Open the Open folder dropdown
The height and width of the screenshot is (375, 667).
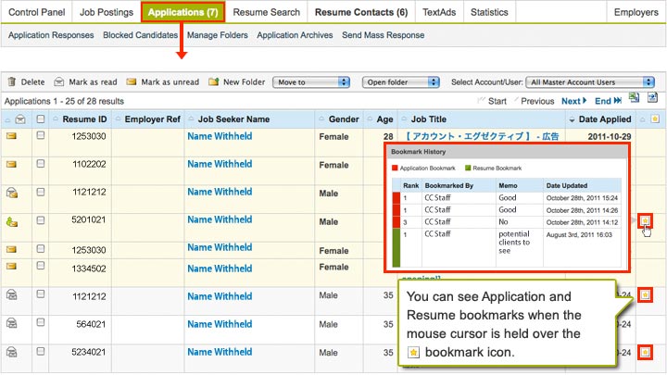tap(401, 82)
